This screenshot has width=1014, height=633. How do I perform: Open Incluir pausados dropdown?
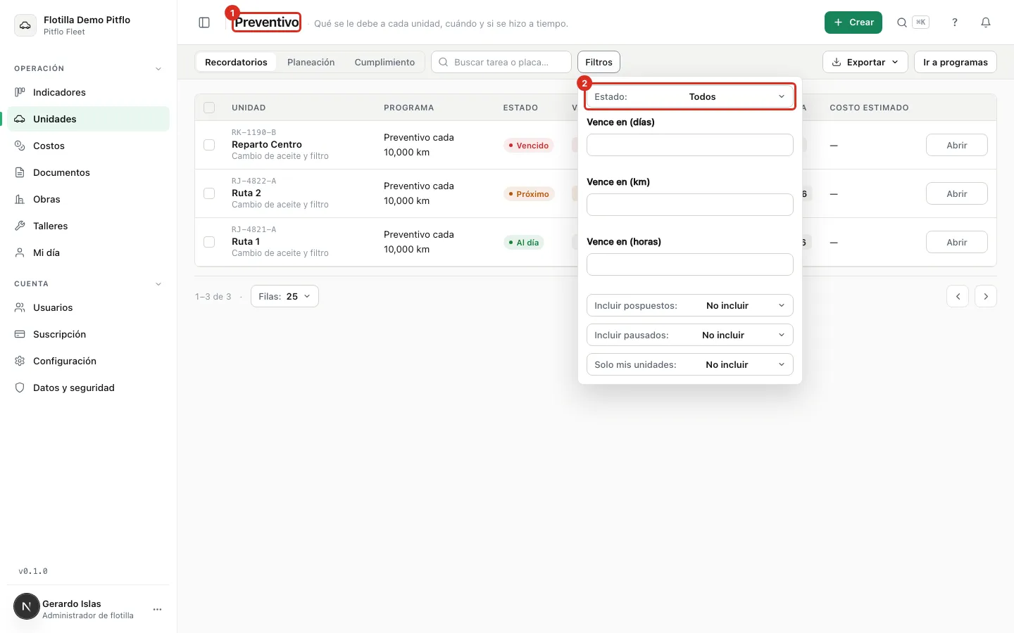pos(690,335)
